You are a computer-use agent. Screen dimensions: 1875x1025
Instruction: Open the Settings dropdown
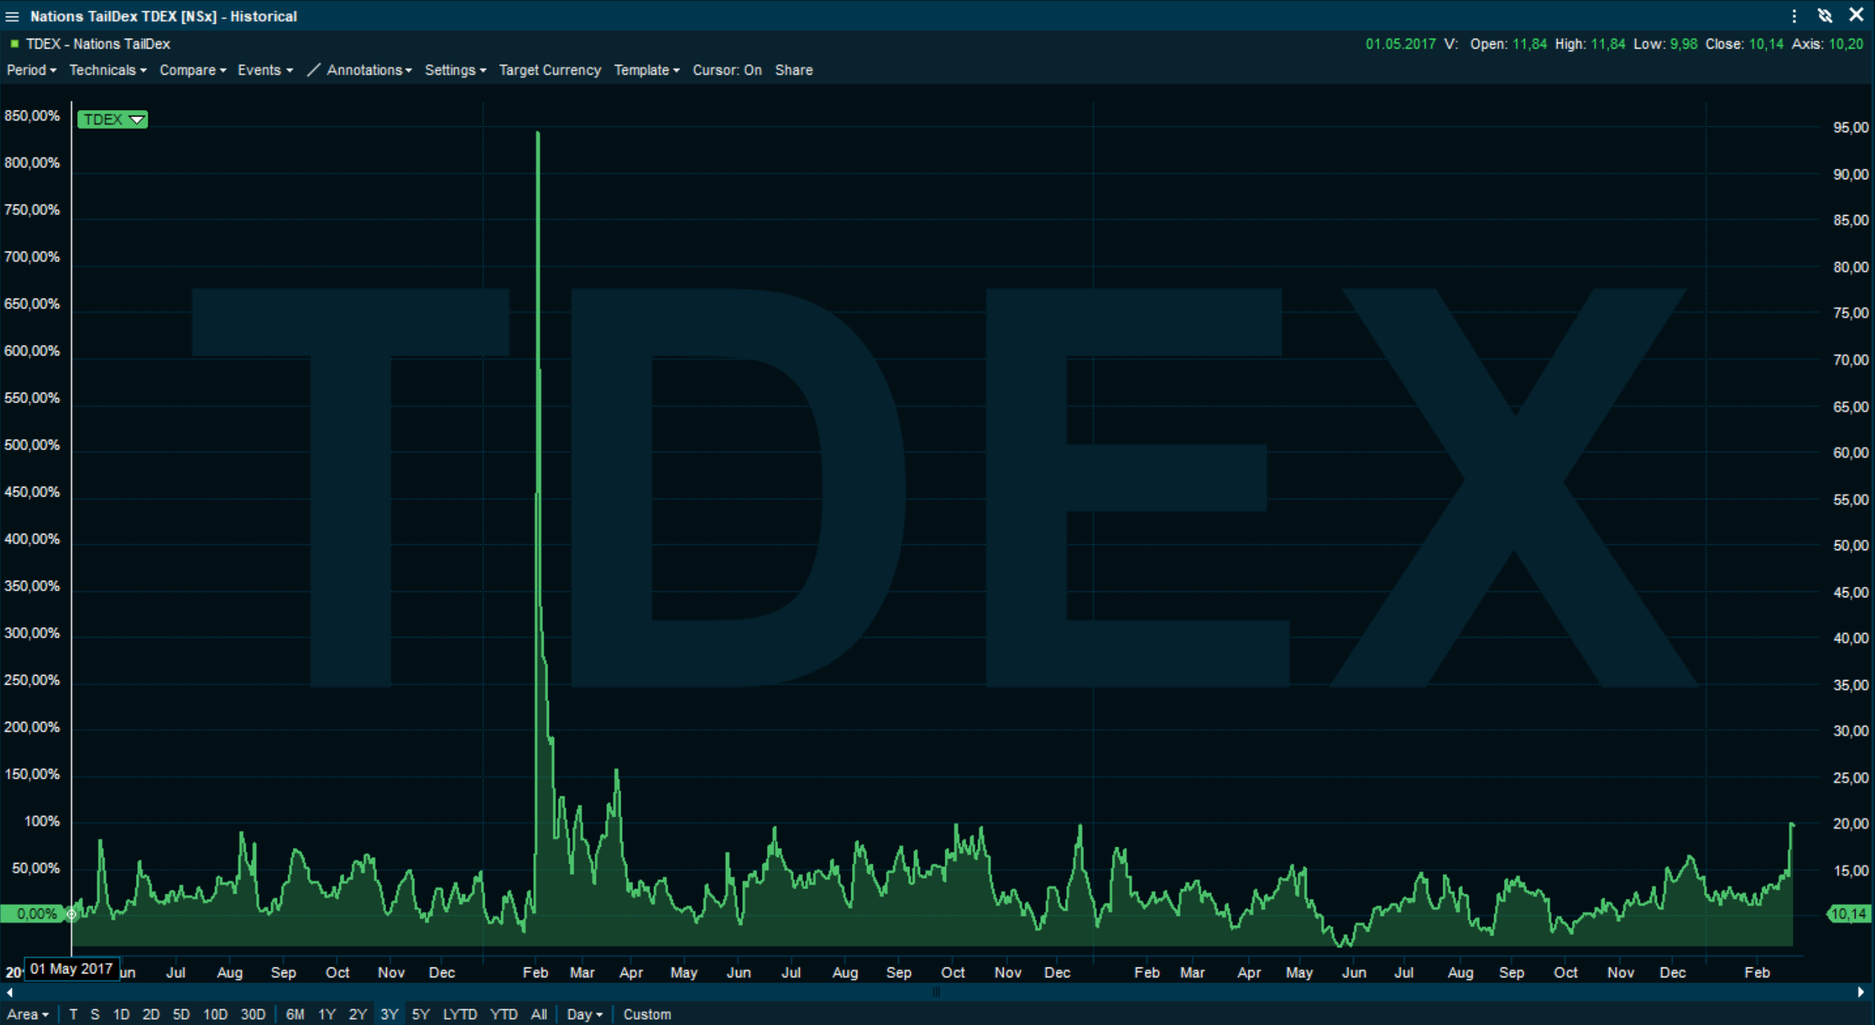(x=455, y=70)
